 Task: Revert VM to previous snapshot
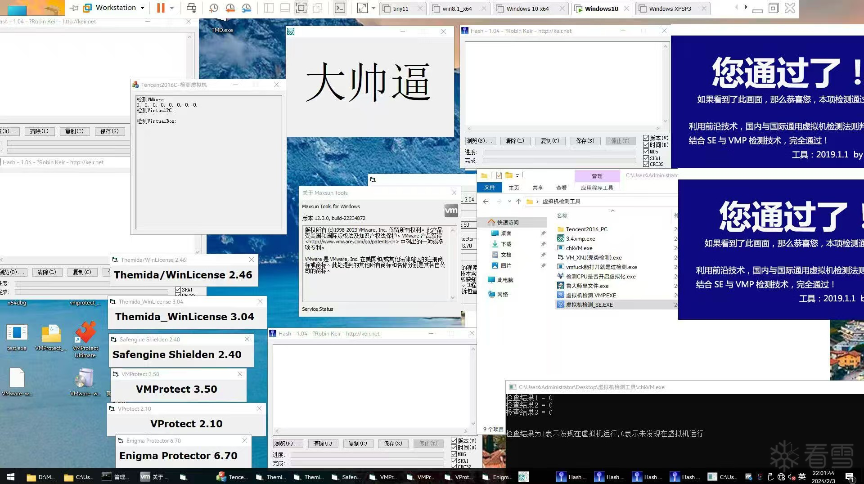coord(230,8)
